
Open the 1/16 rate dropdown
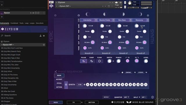click(x=80, y=85)
